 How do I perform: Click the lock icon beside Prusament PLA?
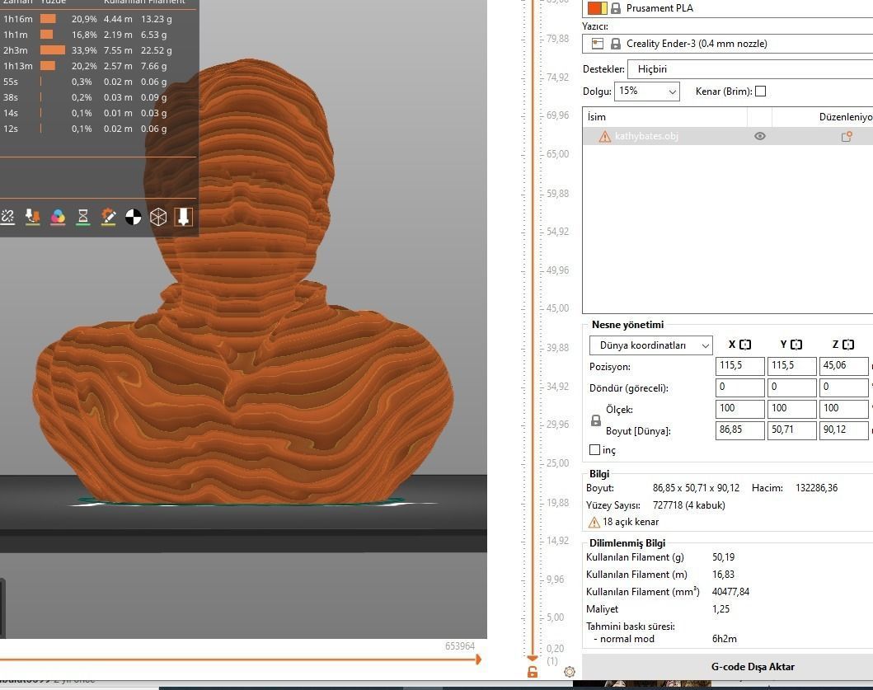point(615,7)
